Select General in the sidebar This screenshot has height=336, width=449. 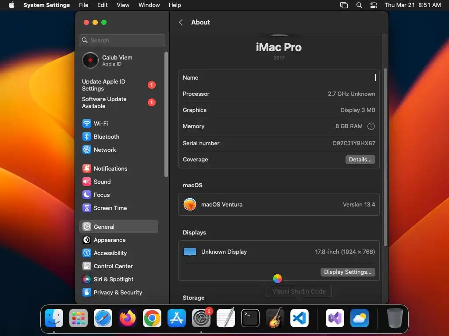(x=118, y=227)
